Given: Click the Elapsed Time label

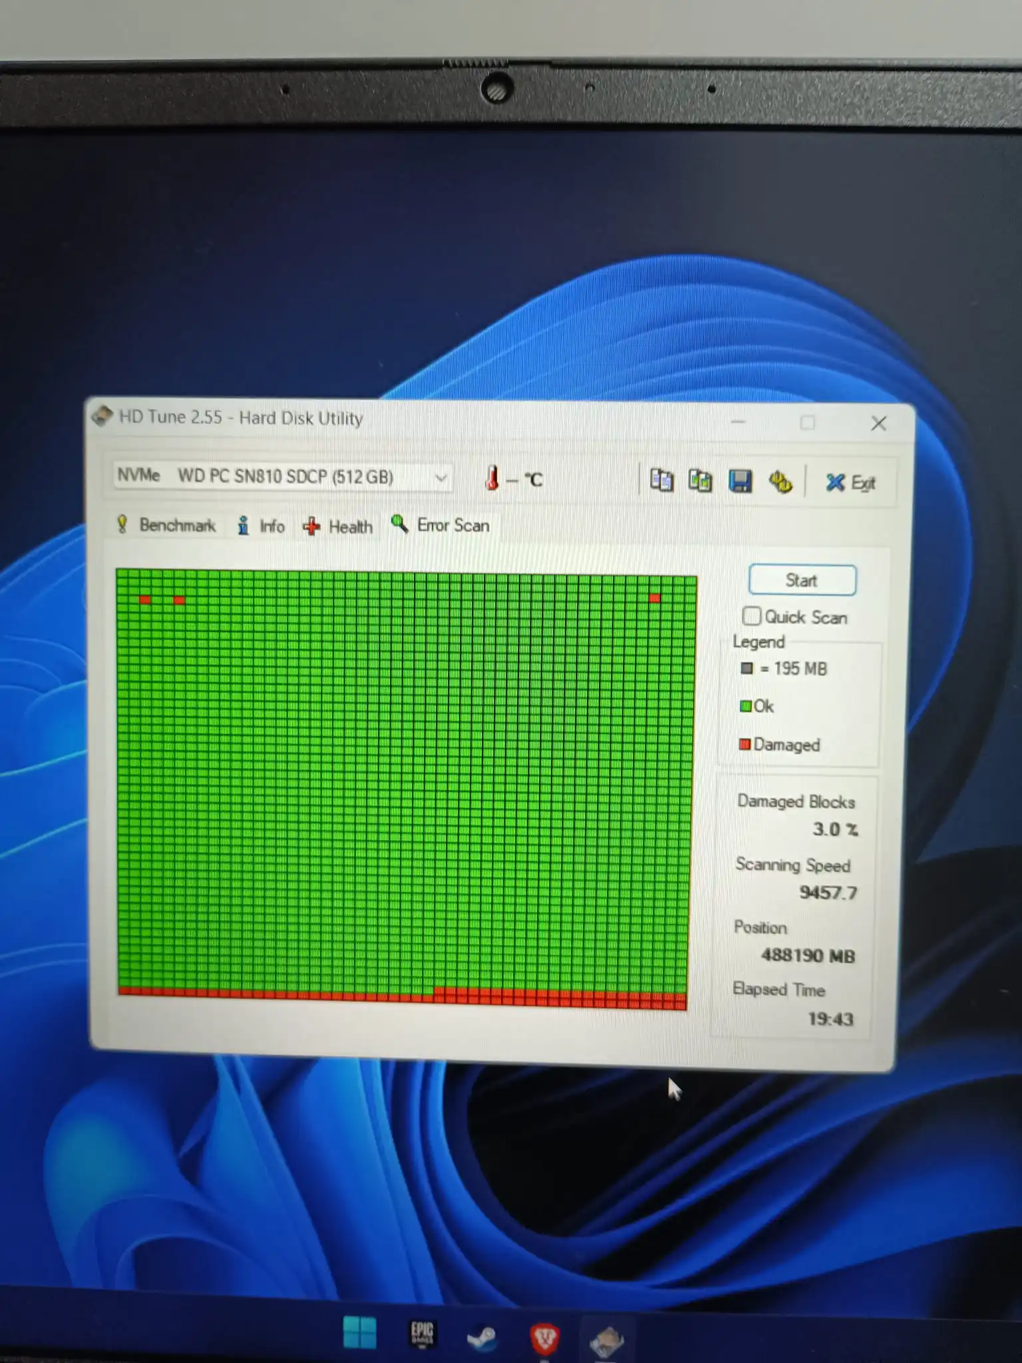Looking at the screenshot, I should coord(778,990).
